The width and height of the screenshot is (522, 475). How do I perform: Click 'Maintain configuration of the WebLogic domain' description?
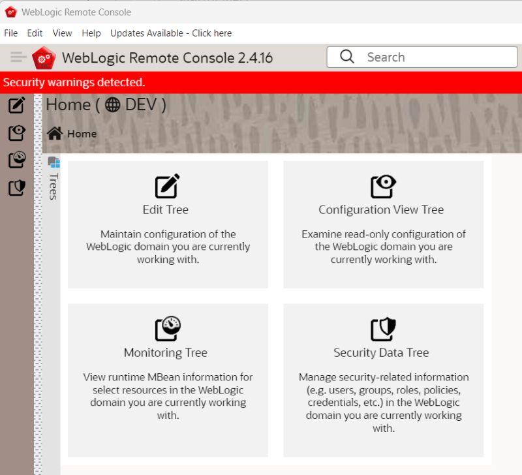[x=168, y=247]
